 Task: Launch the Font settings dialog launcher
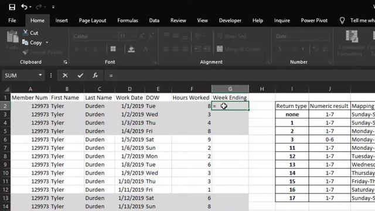click(x=155, y=62)
